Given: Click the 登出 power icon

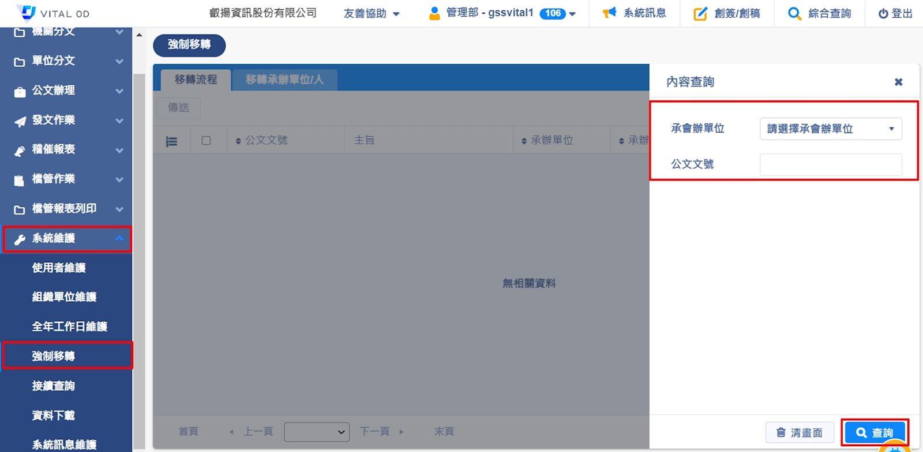Looking at the screenshot, I should click(883, 13).
